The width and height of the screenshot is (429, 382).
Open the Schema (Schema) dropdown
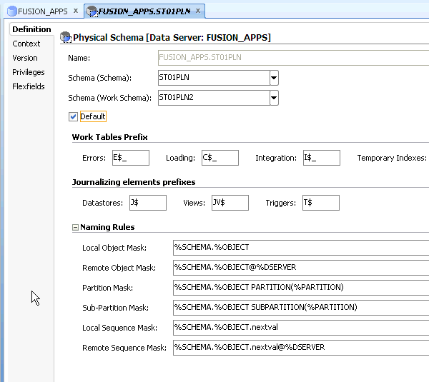click(x=274, y=78)
